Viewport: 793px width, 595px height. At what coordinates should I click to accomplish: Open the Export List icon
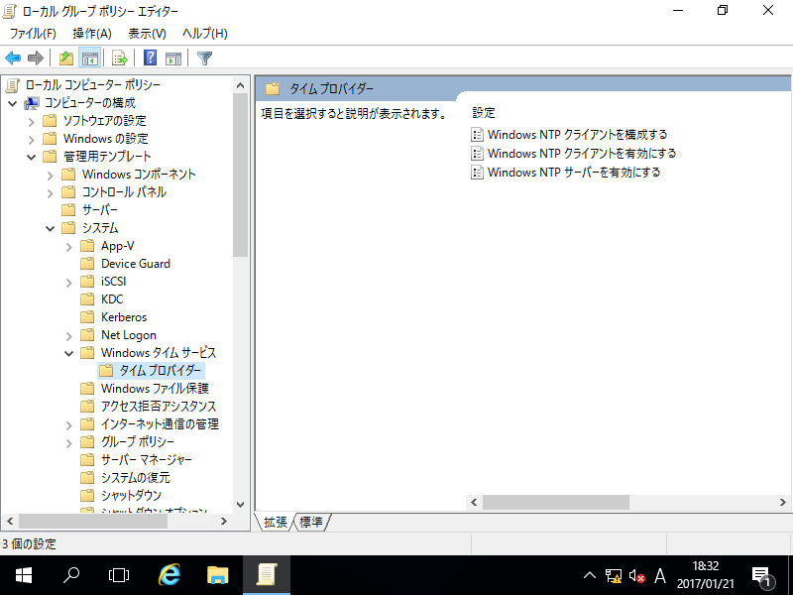pos(118,58)
